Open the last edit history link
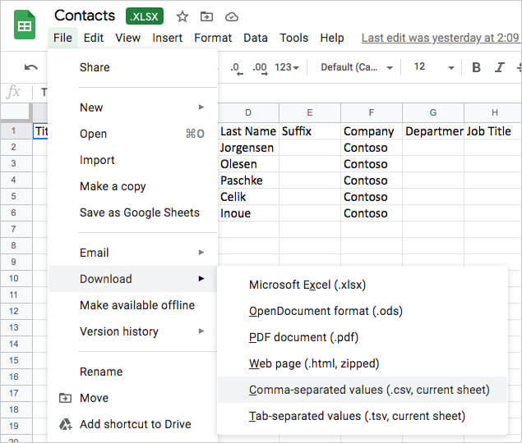 pyautogui.click(x=441, y=38)
